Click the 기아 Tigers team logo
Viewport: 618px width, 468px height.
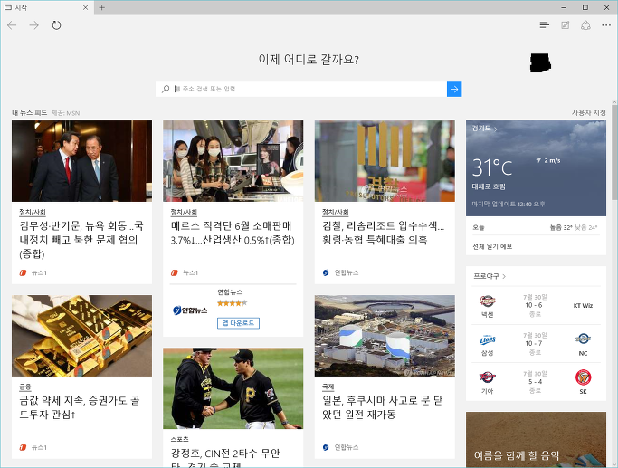pos(487,377)
